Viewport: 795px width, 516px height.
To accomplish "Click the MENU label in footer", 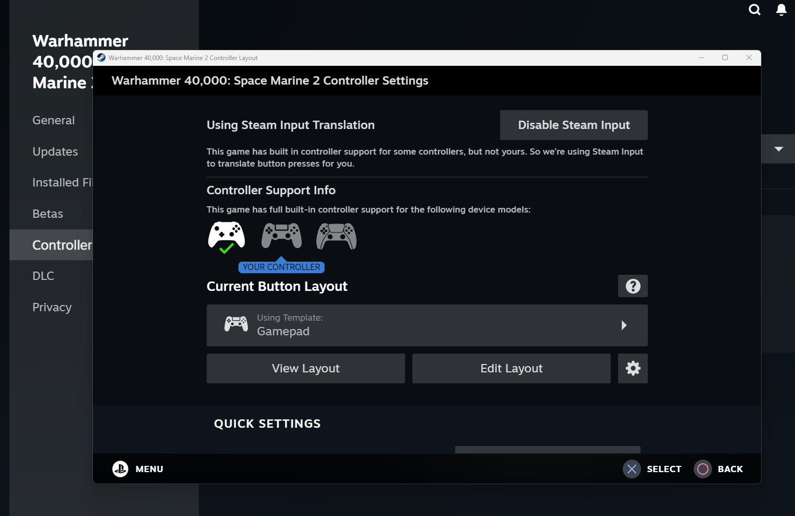I will click(x=149, y=469).
